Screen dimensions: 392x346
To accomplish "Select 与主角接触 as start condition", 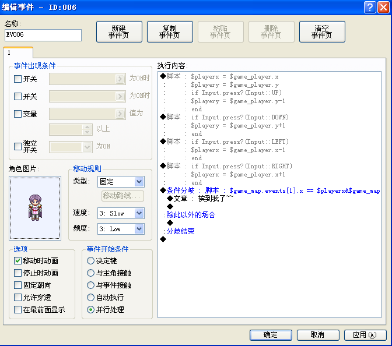I will point(90,273).
